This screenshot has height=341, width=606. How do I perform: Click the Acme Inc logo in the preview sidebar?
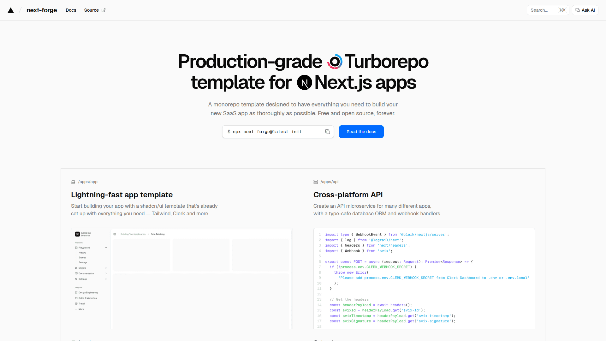(x=77, y=234)
